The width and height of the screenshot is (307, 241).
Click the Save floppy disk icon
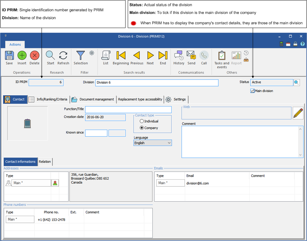[9, 56]
